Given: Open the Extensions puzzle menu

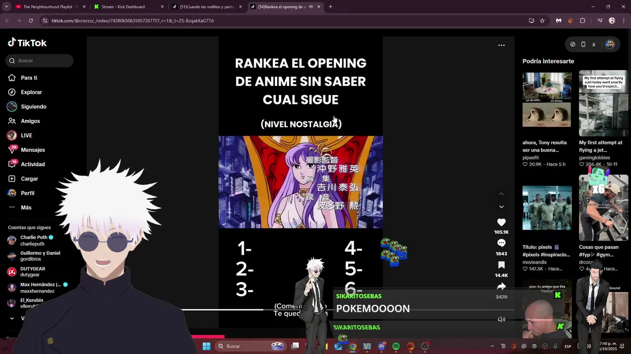Looking at the screenshot, I should point(583,21).
